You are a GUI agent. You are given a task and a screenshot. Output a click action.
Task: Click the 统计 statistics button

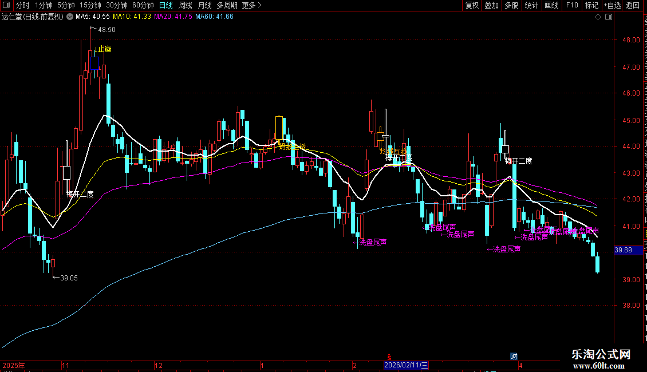click(531, 5)
